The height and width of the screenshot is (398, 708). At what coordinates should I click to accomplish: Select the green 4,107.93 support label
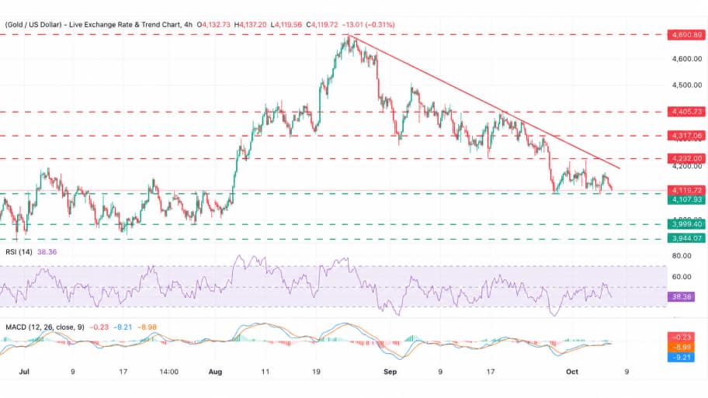coord(686,199)
